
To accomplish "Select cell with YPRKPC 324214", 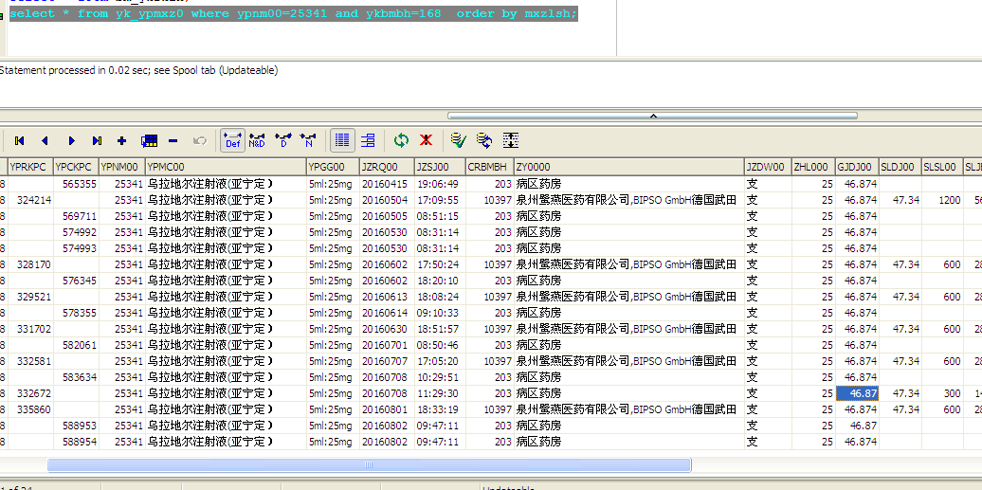I will pyautogui.click(x=30, y=200).
